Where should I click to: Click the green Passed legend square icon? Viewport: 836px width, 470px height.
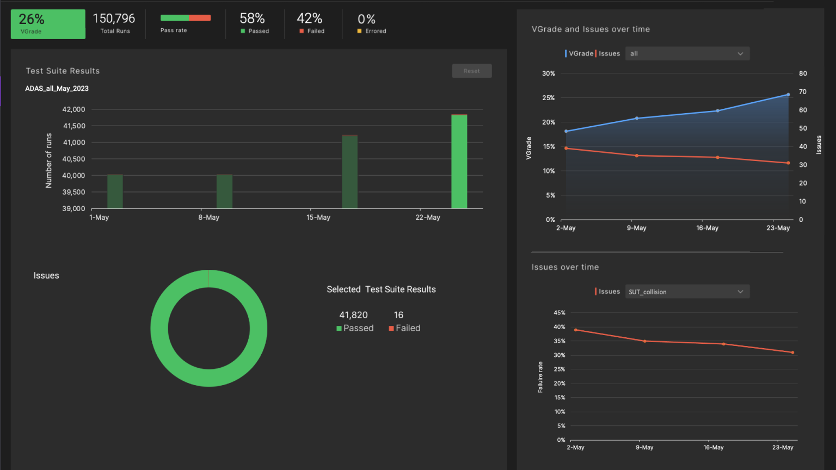point(243,31)
